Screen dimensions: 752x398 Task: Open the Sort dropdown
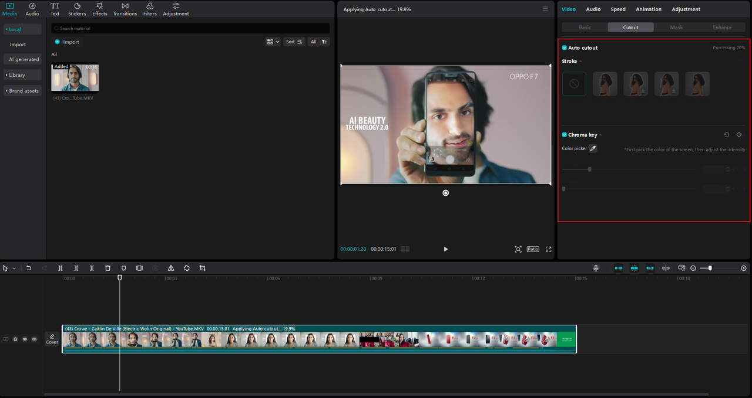[x=294, y=42]
